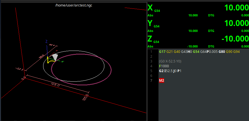Click the F1000 feed rate line
249x121 pixels.
165,66
